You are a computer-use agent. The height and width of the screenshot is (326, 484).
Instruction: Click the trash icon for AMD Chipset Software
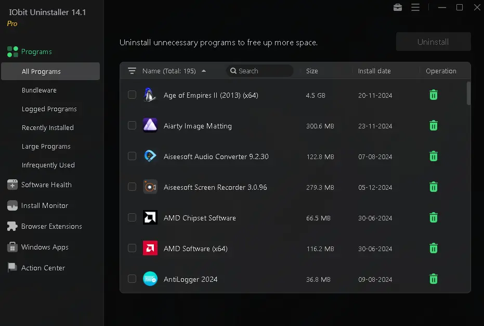[x=433, y=218]
